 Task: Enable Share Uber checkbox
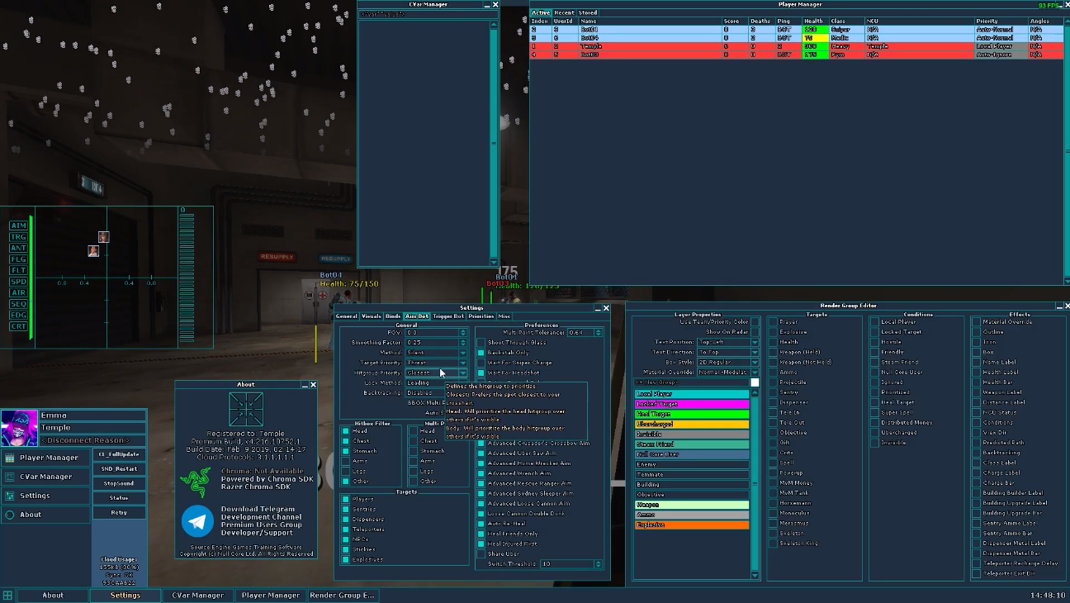click(x=481, y=554)
